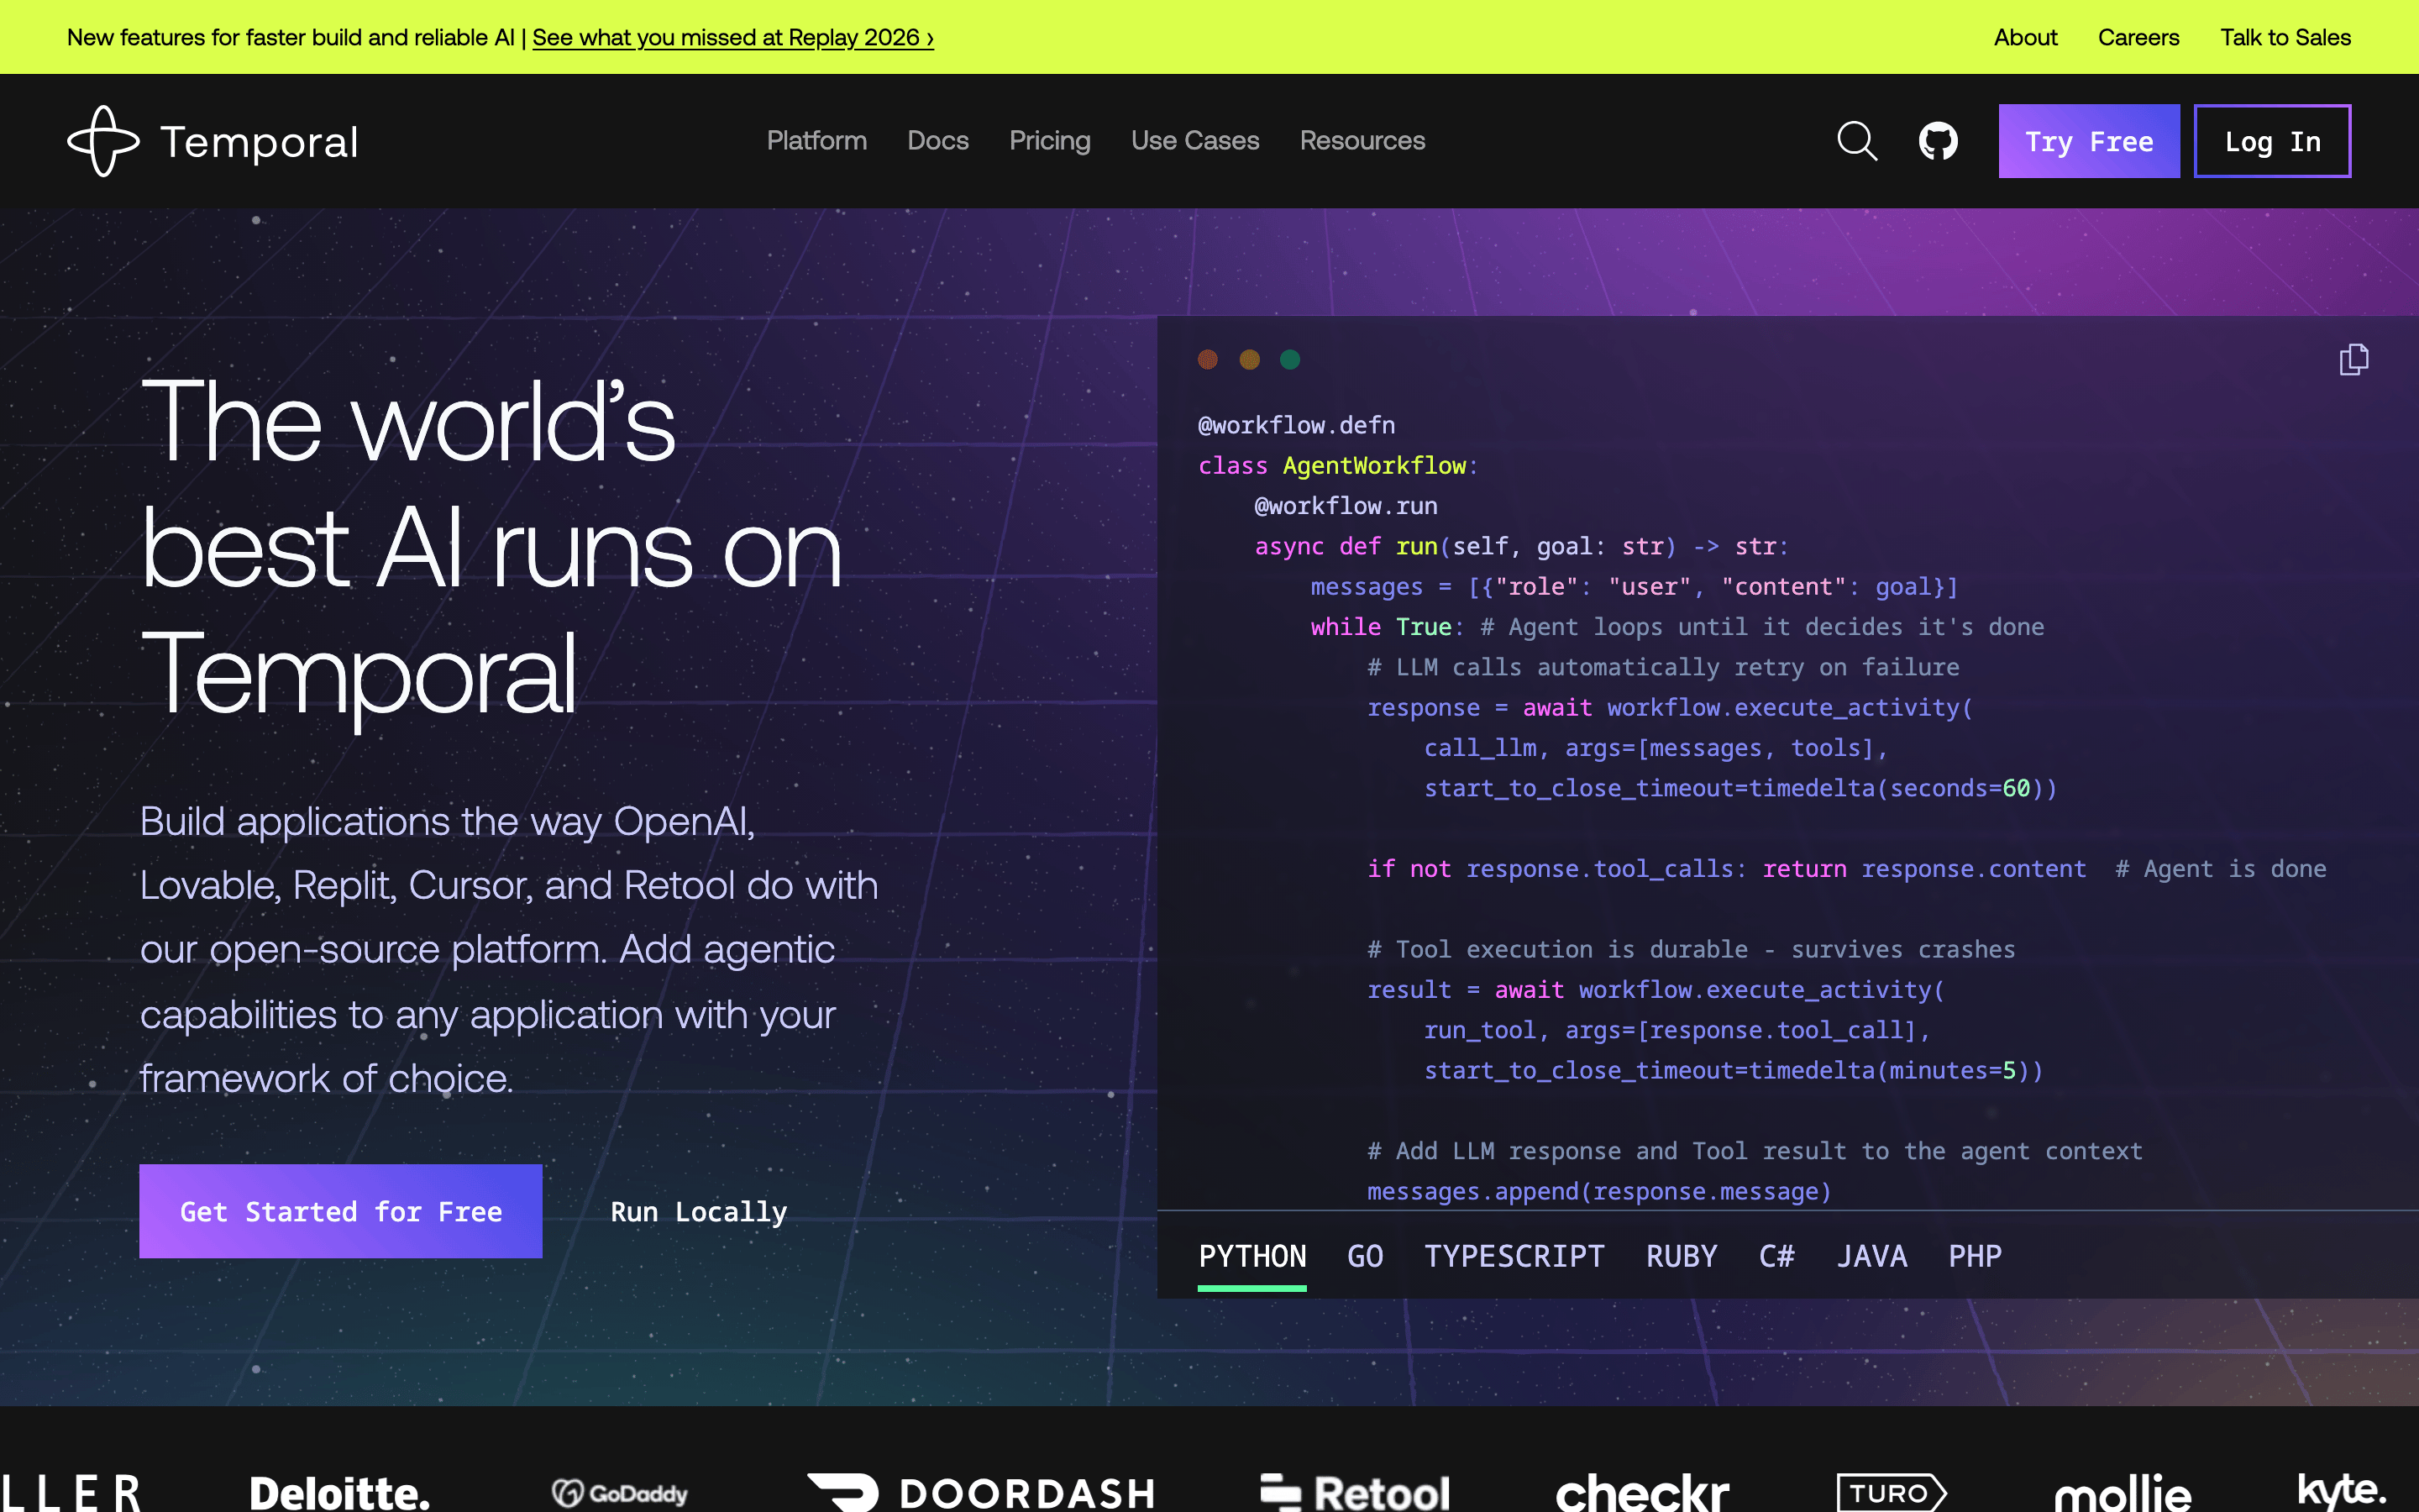Click the Retool logo
Image resolution: width=2419 pixels, height=1512 pixels.
[x=1355, y=1492]
